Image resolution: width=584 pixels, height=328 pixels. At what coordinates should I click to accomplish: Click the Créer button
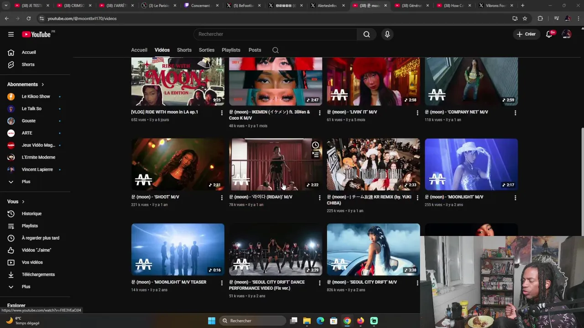click(x=526, y=34)
